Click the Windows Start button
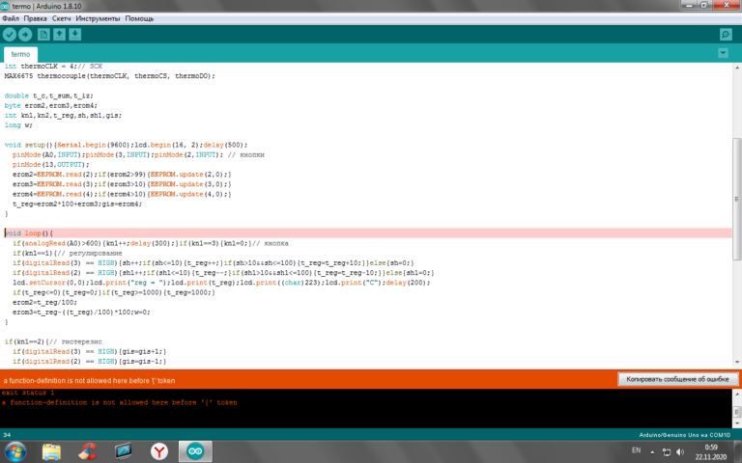Screen dimensions: 742x463 coord(16,450)
